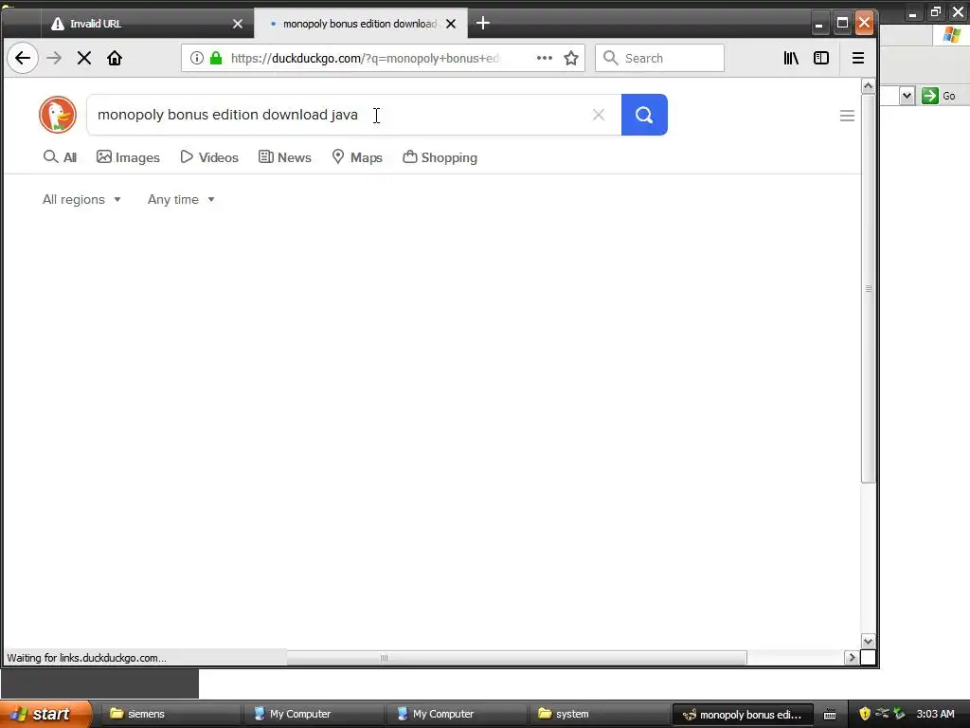970x728 pixels.
Task: Open the address dropdown in background window
Action: click(x=907, y=96)
